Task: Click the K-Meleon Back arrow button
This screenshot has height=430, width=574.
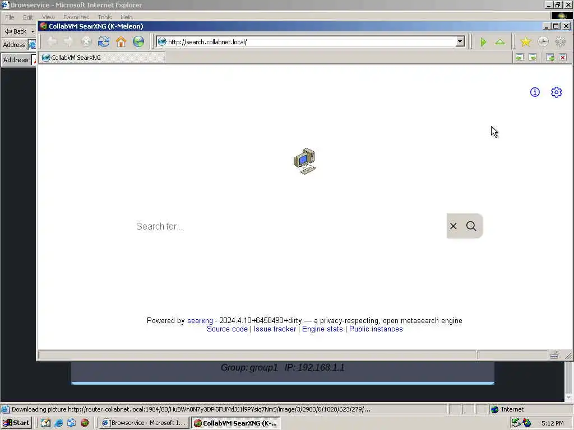Action: (x=52, y=41)
